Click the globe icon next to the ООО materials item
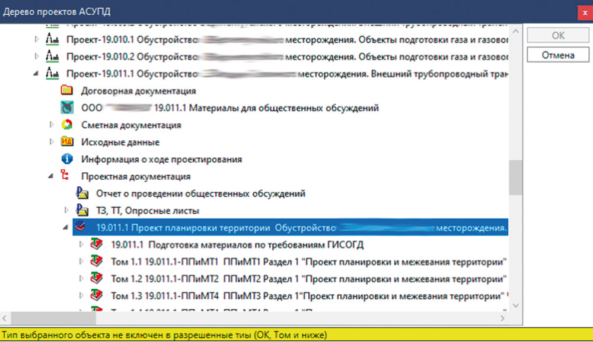 [x=68, y=108]
